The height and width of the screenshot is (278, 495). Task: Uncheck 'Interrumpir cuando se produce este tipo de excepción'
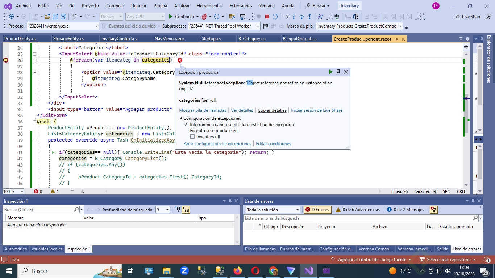(x=186, y=125)
